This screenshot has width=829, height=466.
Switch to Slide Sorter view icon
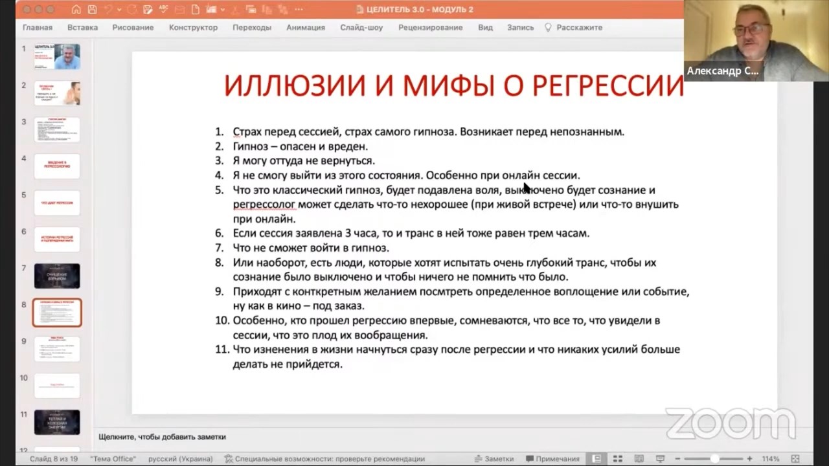618,459
